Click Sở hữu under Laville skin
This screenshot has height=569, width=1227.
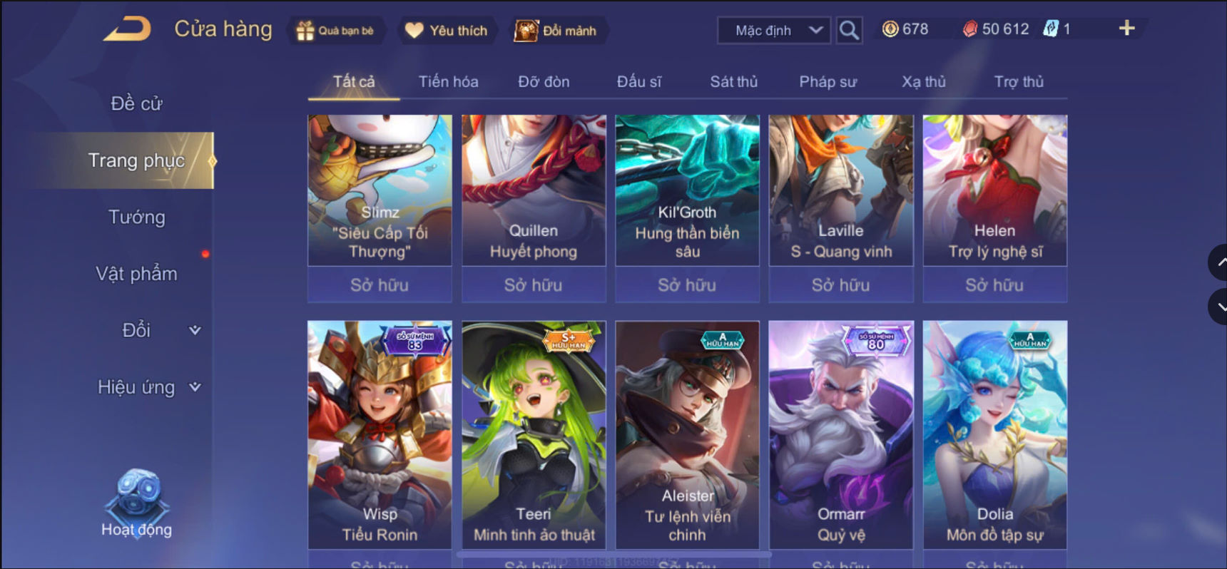840,285
